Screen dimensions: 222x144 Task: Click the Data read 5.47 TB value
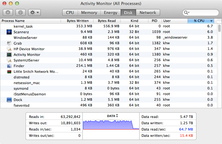(186, 117)
